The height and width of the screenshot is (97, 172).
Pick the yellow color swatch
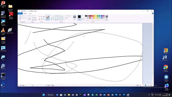click(96, 16)
